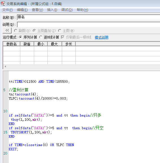Viewport: 160px width, 163px height.
Task: Open the 模式说明 link
Action: coord(102,37)
